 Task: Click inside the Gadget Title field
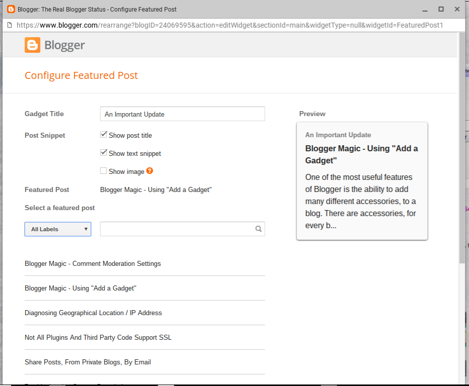tap(182, 114)
